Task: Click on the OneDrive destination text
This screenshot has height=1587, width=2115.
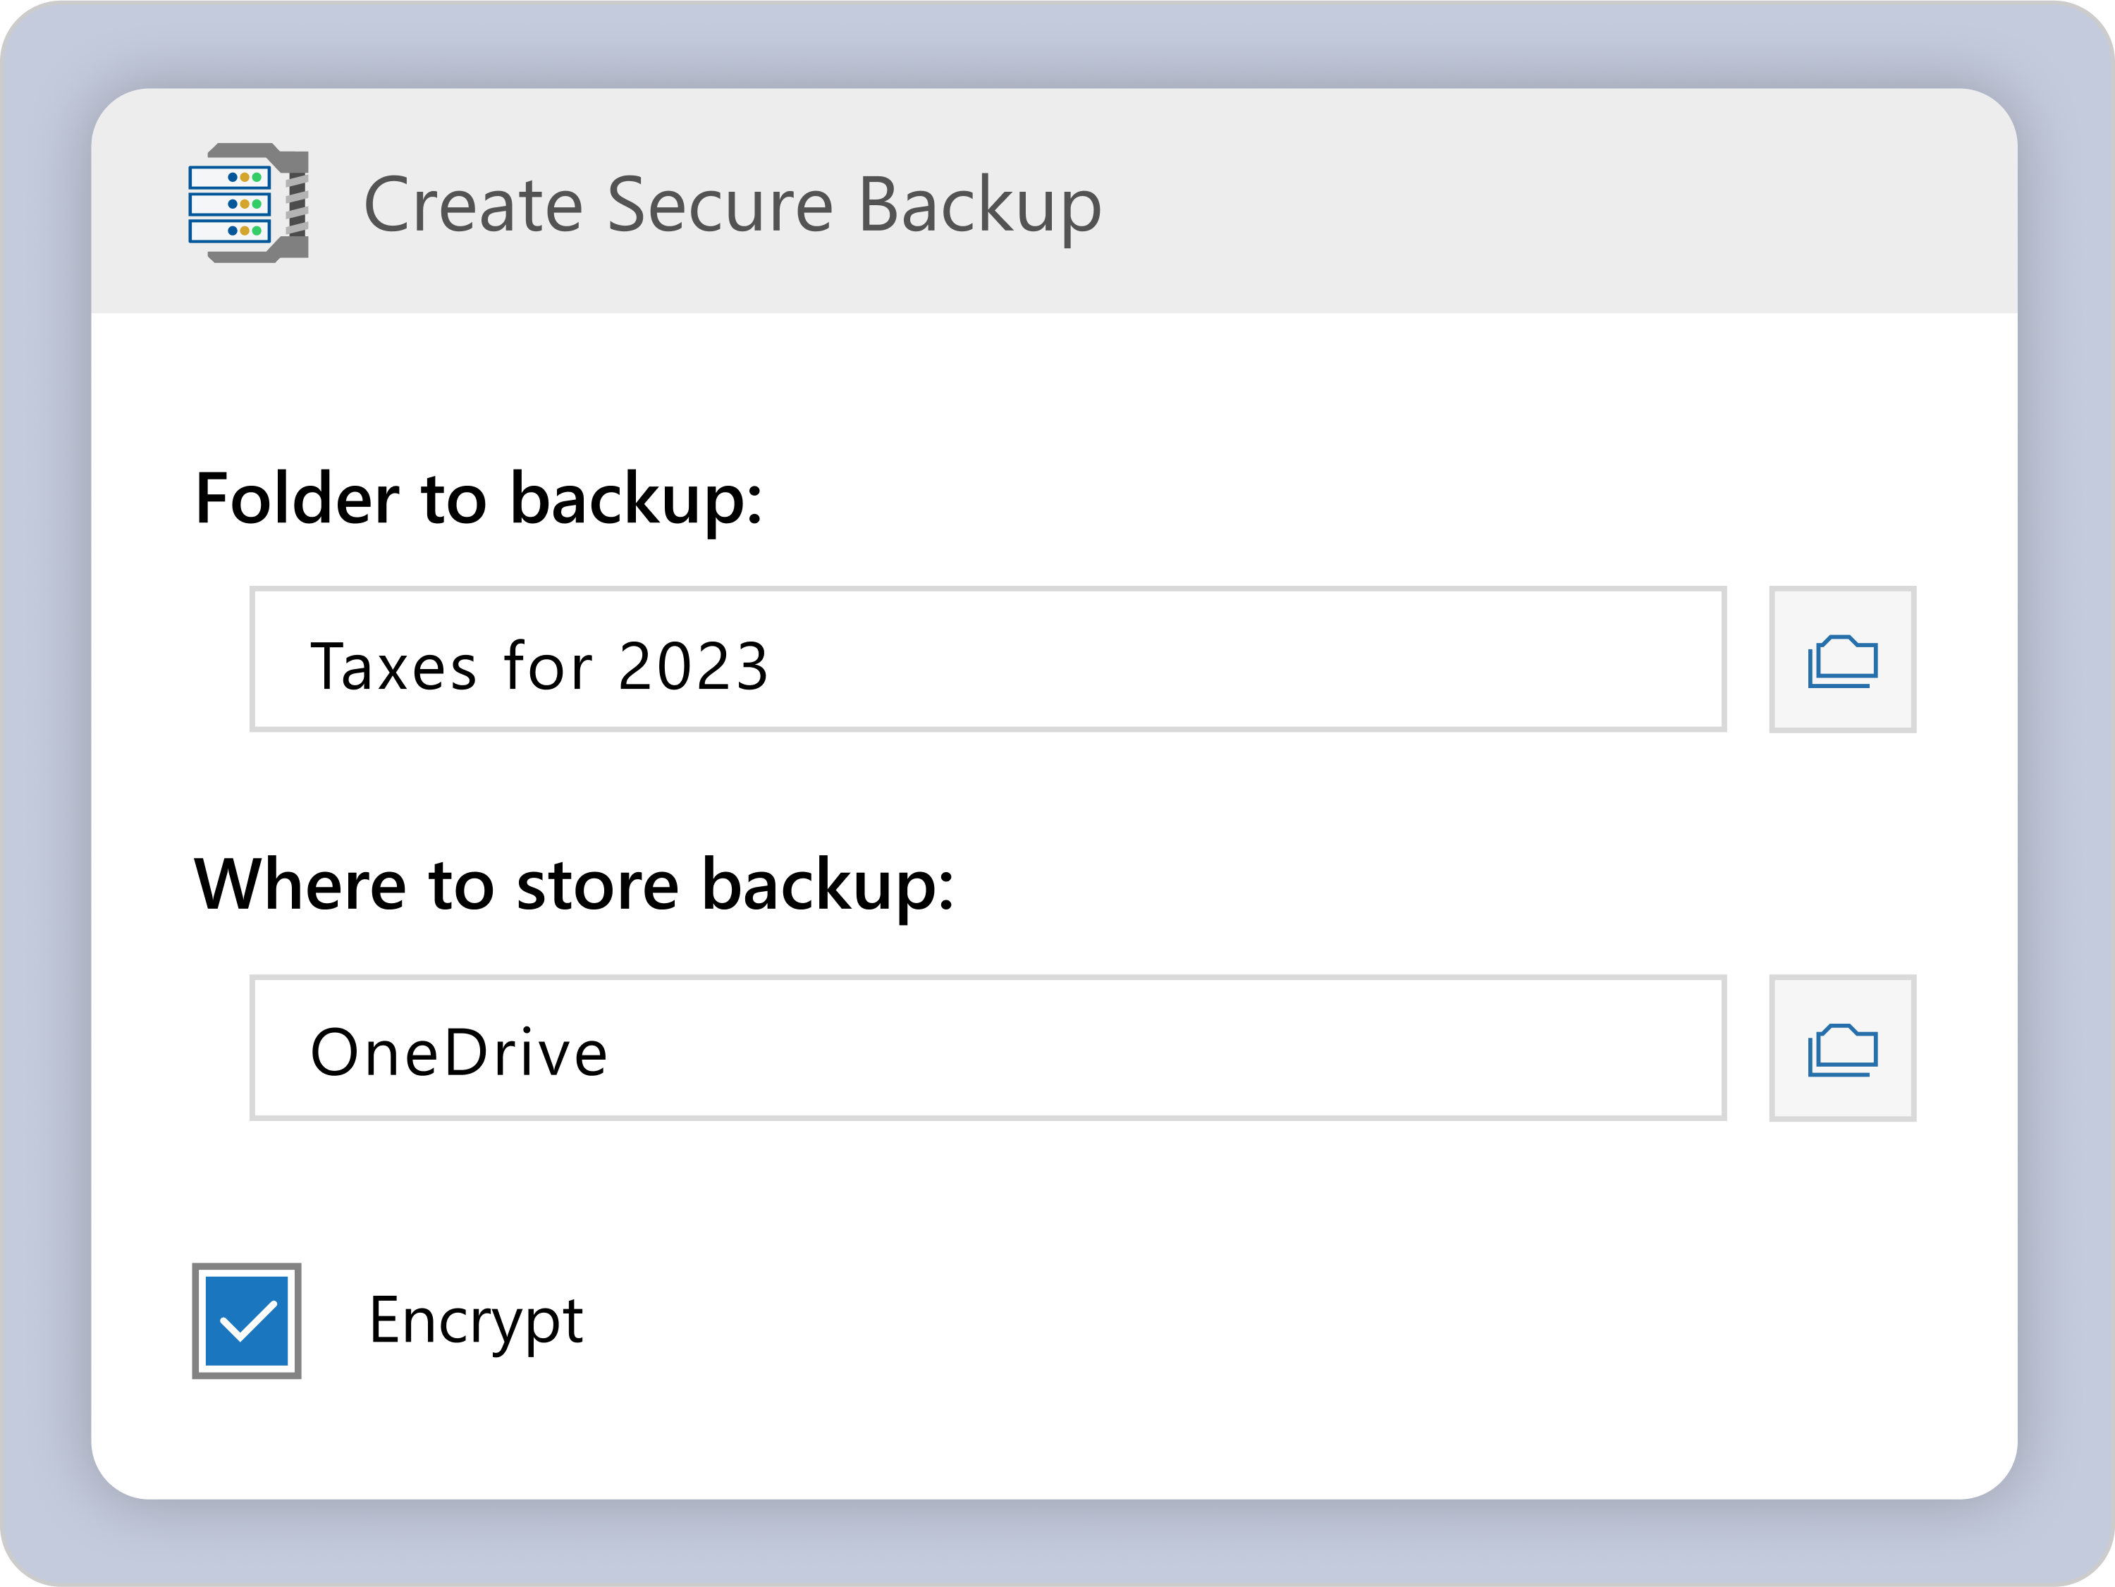Action: click(x=459, y=1053)
